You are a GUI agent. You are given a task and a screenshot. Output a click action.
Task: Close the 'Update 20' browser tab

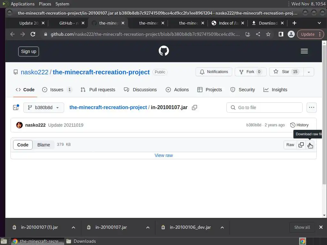(x=43, y=23)
